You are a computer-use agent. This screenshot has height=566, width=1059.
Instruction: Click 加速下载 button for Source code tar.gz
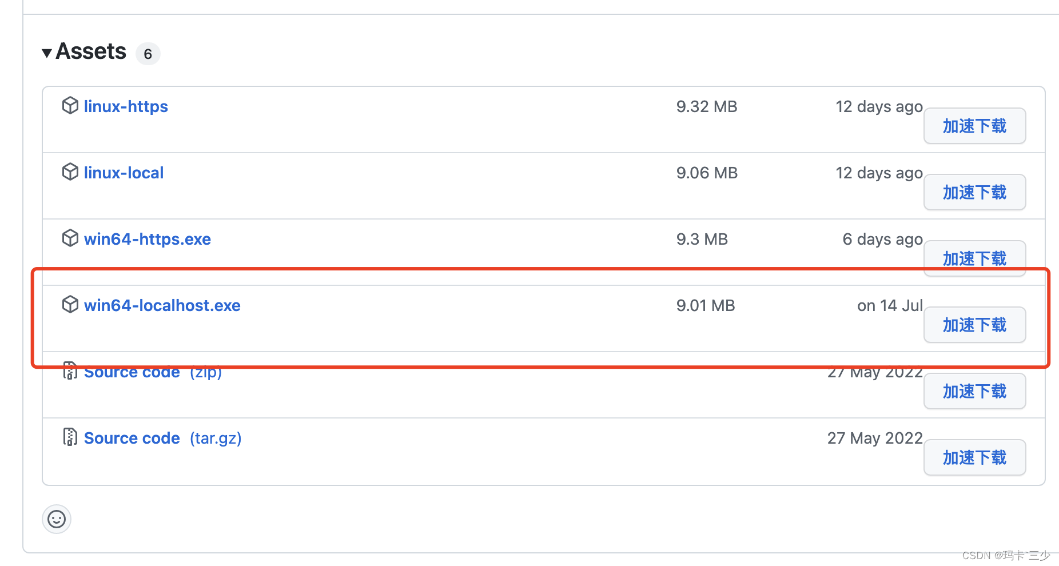[x=974, y=457]
